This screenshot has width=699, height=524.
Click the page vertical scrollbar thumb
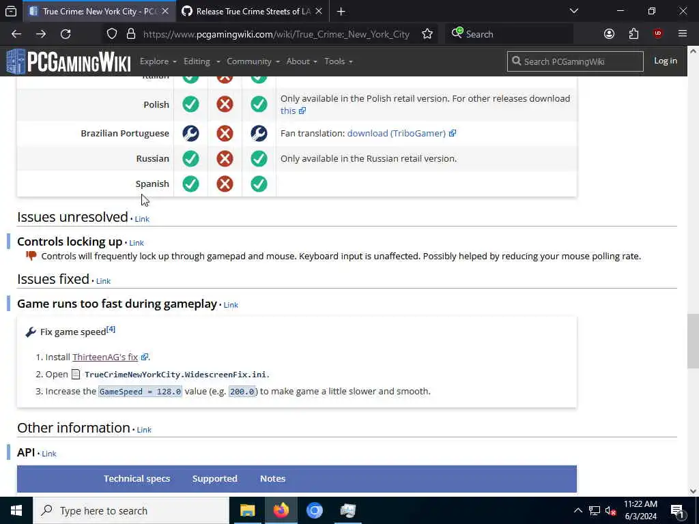(x=693, y=341)
